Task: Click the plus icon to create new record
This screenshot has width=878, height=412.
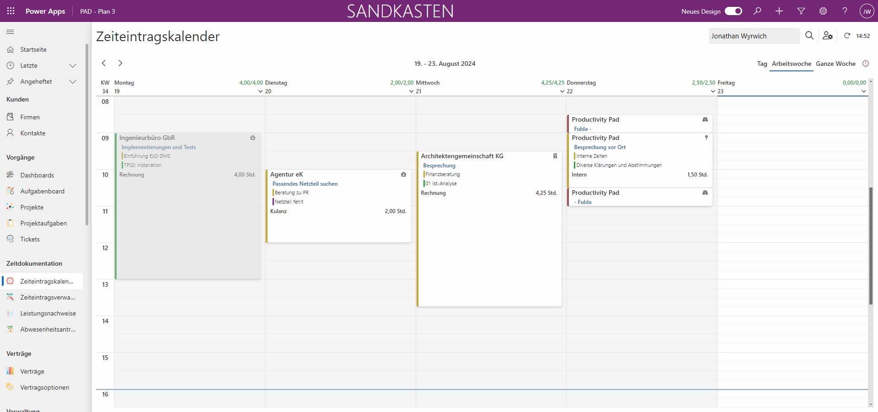Action: click(779, 11)
